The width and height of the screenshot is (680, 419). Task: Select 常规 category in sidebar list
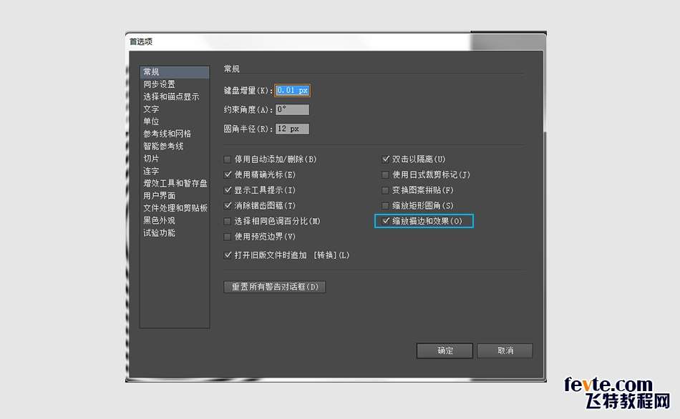click(175, 72)
